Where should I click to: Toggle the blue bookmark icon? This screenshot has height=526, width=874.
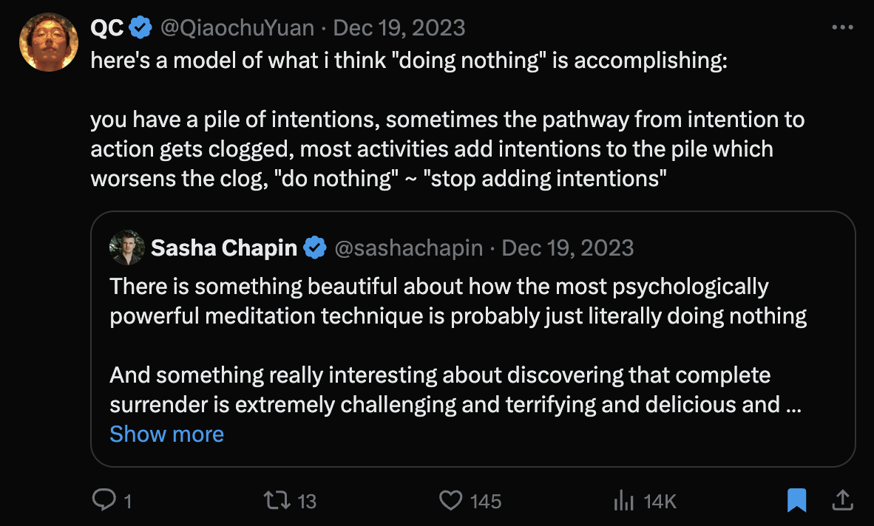tap(796, 501)
